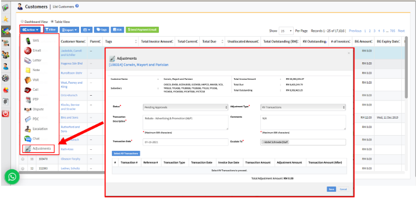Sort by the Customer Name column header

[73, 42]
